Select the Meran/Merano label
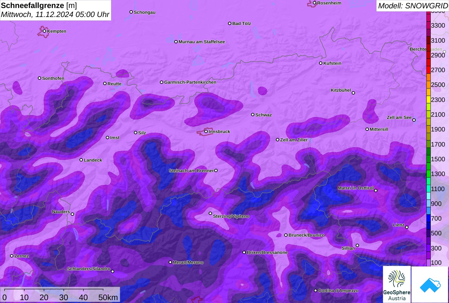449x303 pixels. click(x=188, y=263)
